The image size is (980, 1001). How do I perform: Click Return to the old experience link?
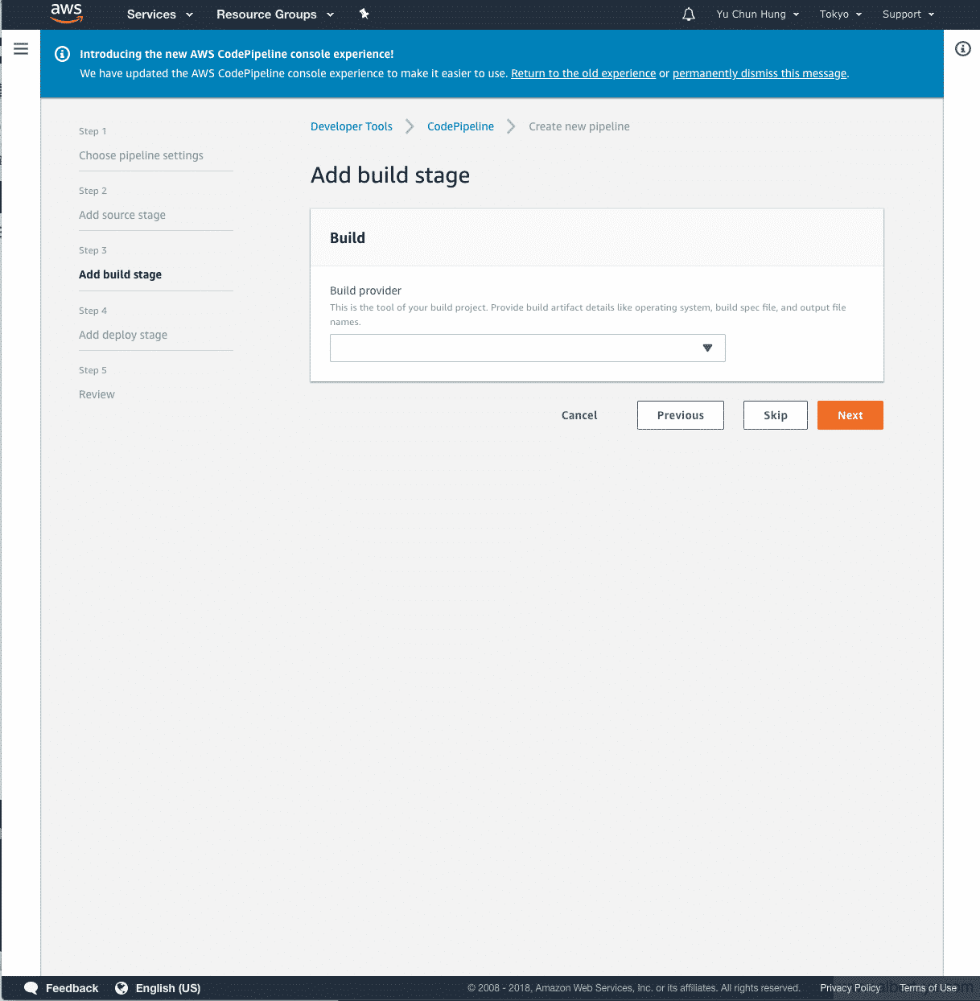coord(583,73)
